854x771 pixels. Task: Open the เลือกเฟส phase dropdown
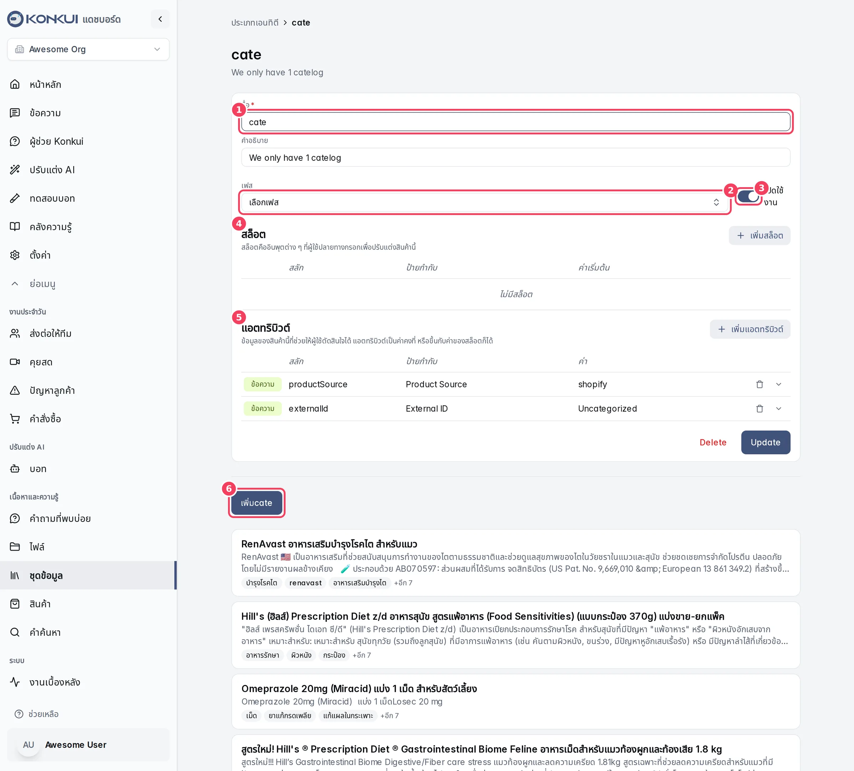[x=484, y=202]
